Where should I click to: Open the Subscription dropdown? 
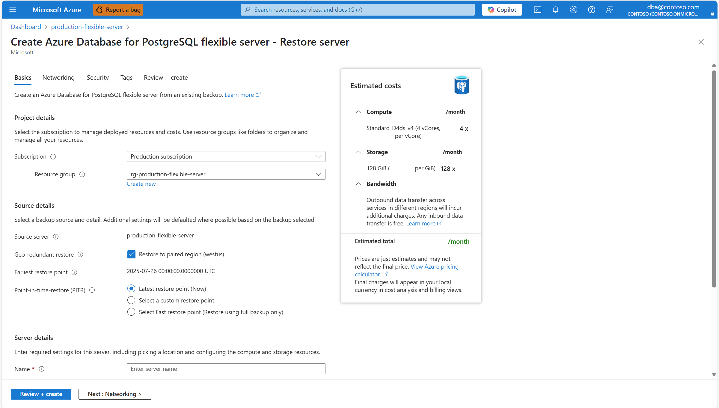pos(226,156)
